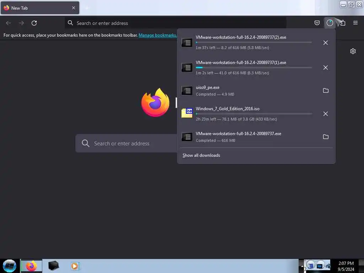Select the New Tab tab
Image resolution: width=364 pixels, height=273 pixels.
(x=40, y=8)
